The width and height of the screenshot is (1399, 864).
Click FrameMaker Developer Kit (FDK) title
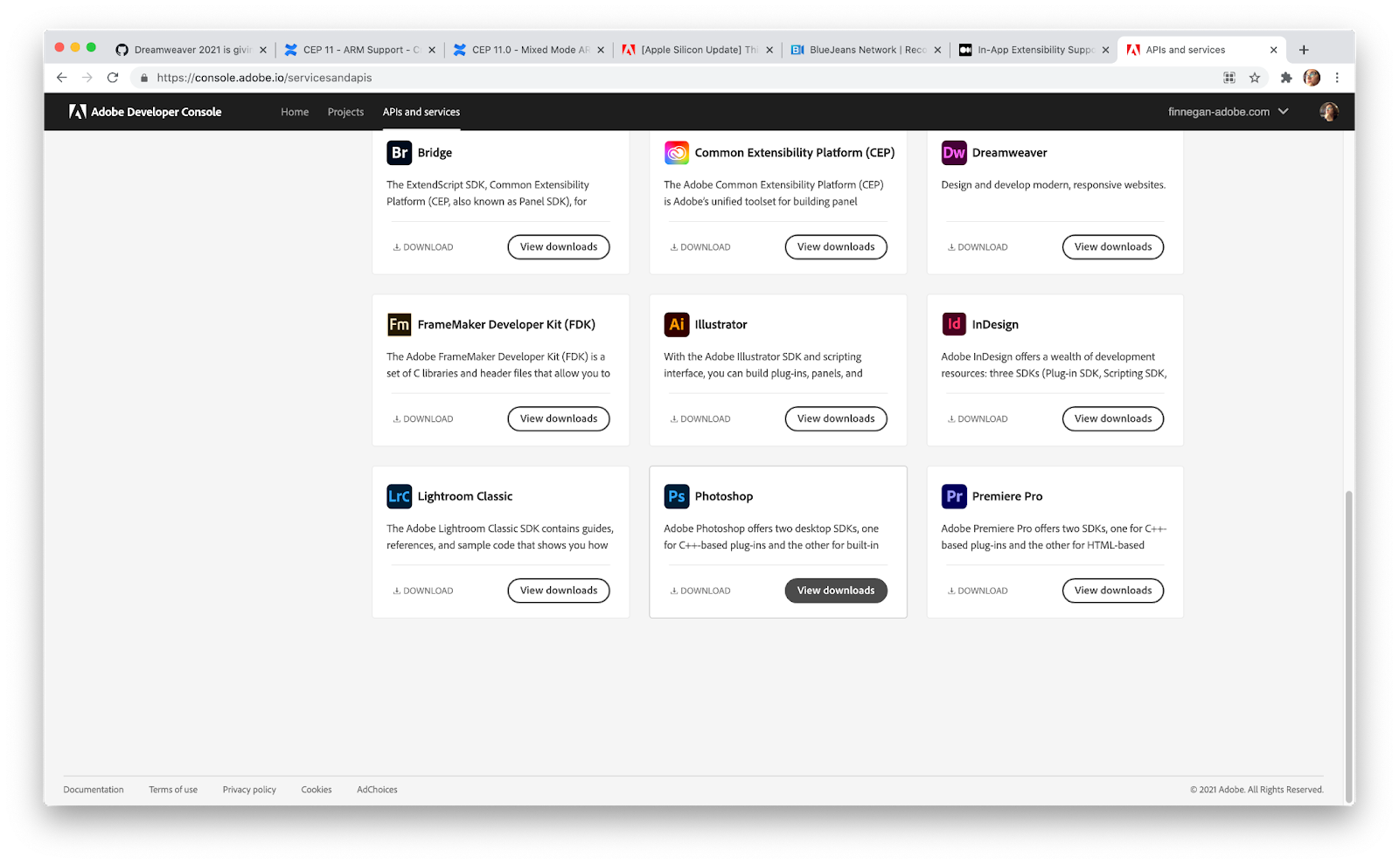tap(506, 324)
